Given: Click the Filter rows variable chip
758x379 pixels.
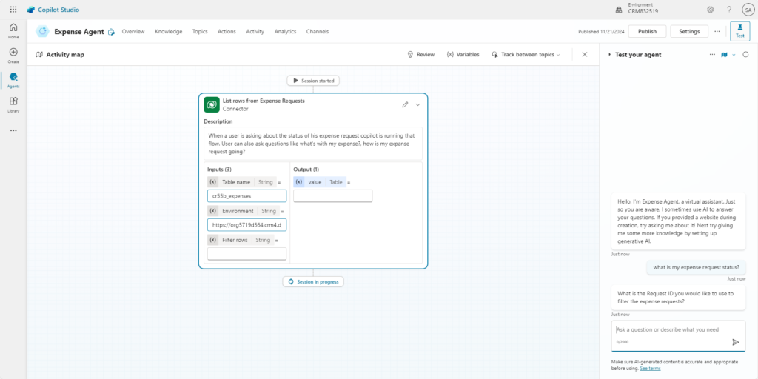Looking at the screenshot, I should [x=241, y=240].
